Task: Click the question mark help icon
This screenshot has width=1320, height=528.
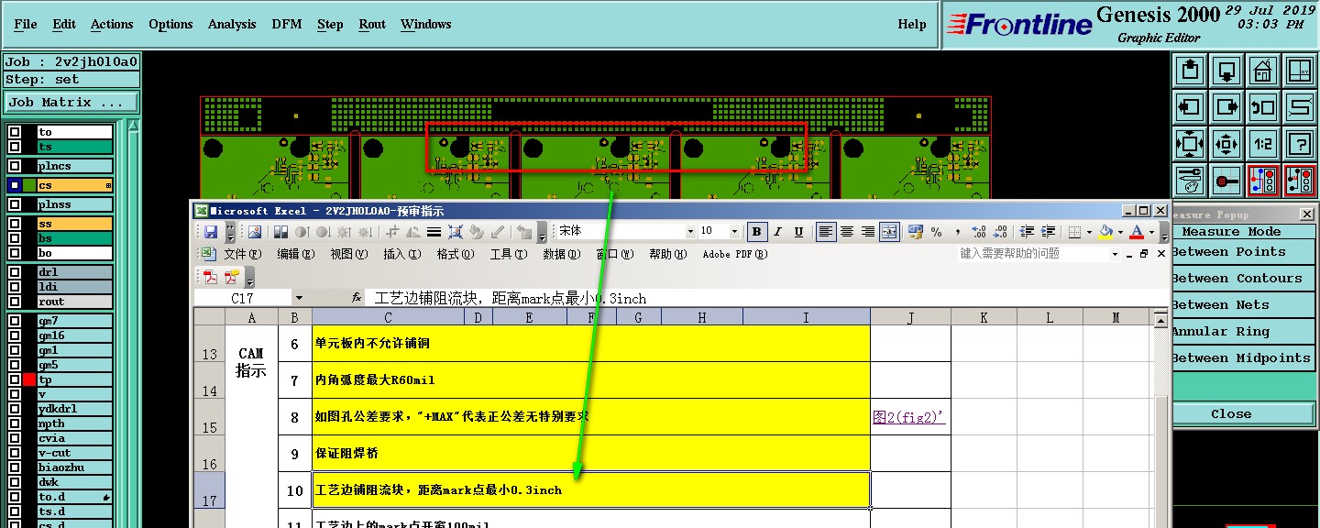Action: tap(1300, 143)
